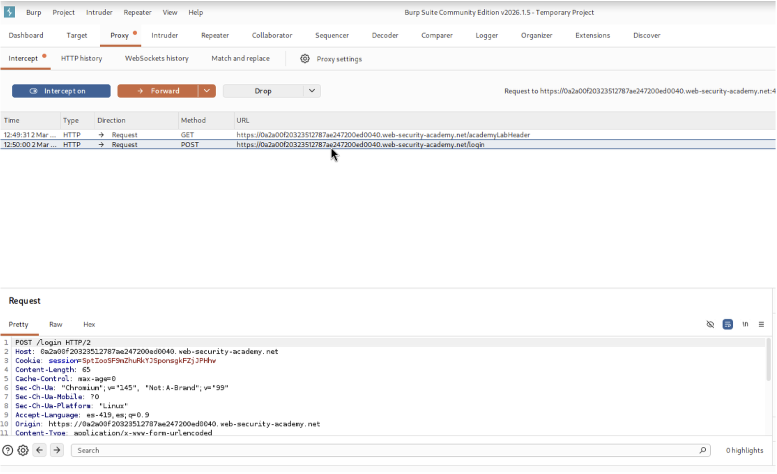Expand the Drop button dropdown arrow
The image size is (777, 474).
pyautogui.click(x=312, y=91)
